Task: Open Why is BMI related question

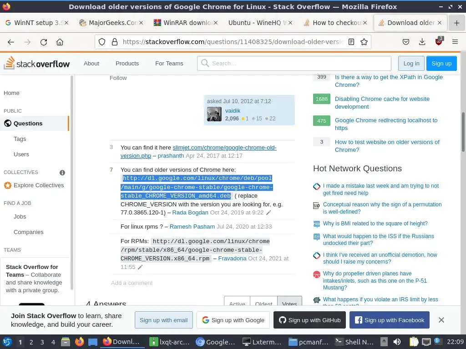Action: [x=375, y=224]
